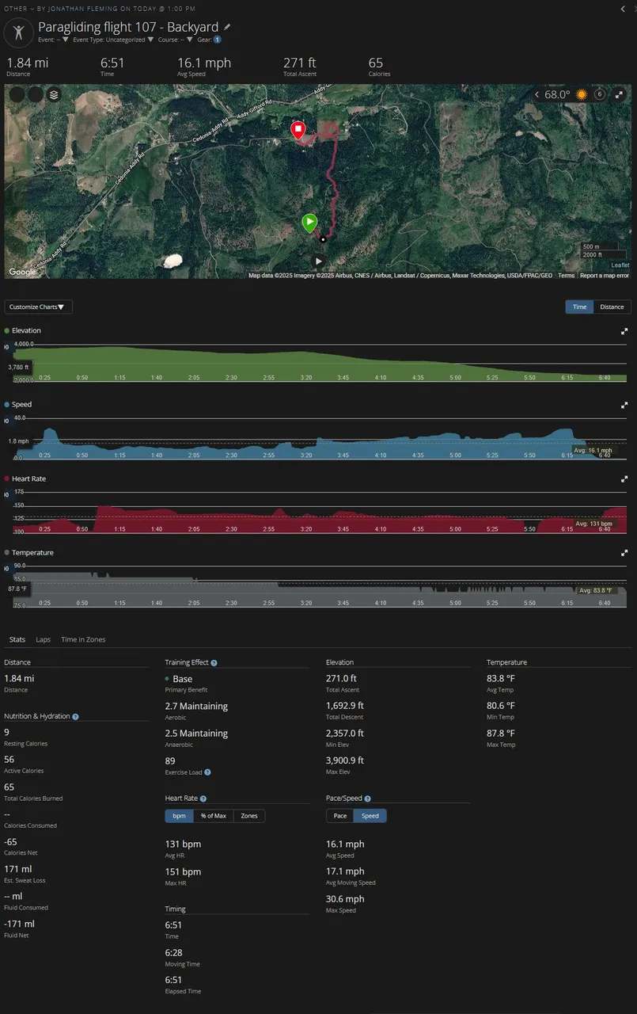The image size is (637, 1014).
Task: Switch to the Time in Zones tab
Action: coord(83,639)
